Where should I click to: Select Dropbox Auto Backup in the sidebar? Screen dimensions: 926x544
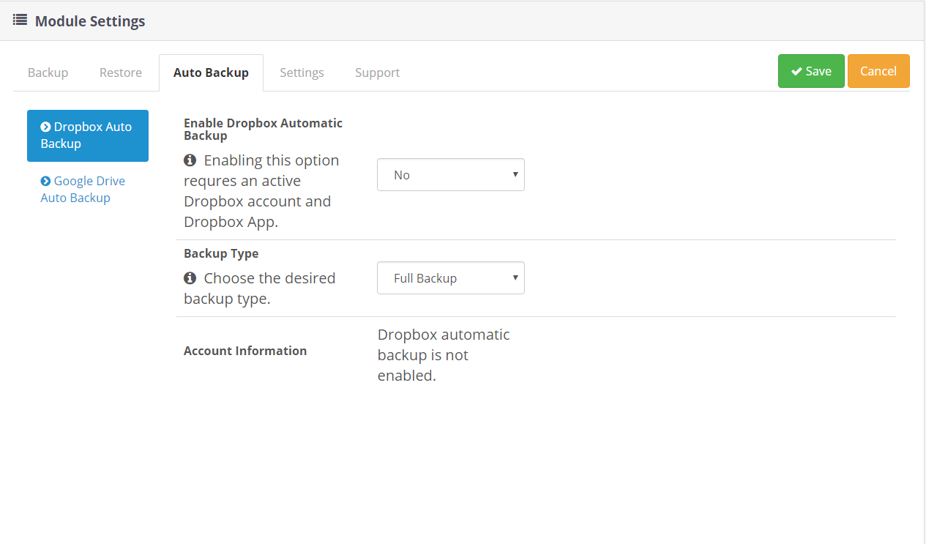[x=88, y=135]
